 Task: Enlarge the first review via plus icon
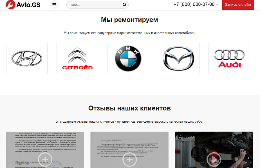coord(45,159)
